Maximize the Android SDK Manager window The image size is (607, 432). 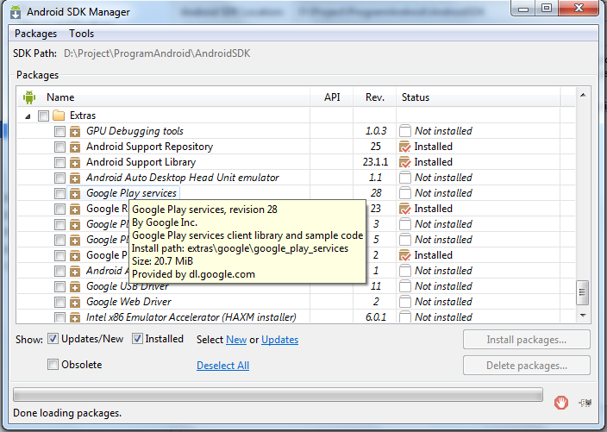tap(547, 8)
